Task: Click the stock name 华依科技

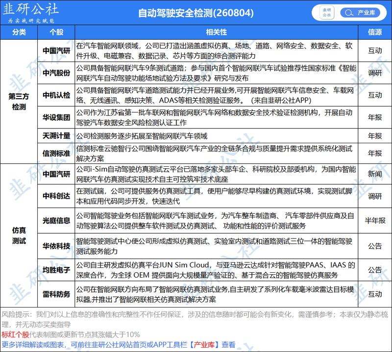Action: point(56,246)
